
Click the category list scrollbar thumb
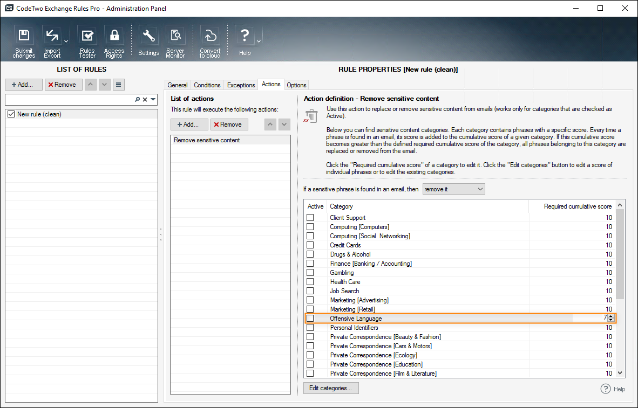[620, 254]
